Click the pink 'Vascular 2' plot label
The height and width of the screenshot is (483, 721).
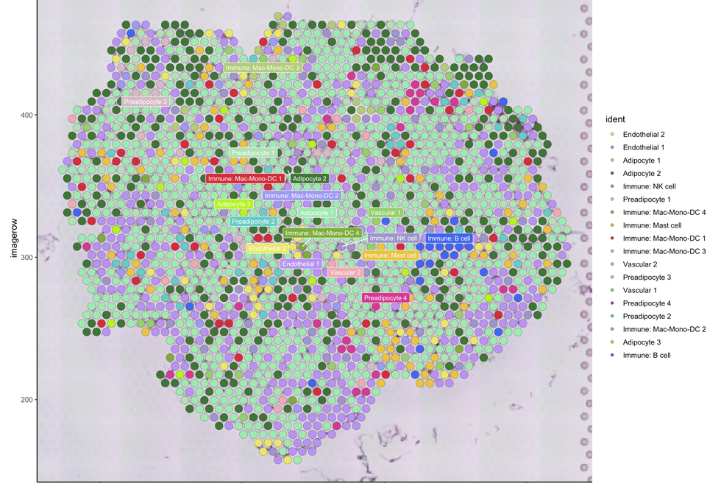point(345,272)
